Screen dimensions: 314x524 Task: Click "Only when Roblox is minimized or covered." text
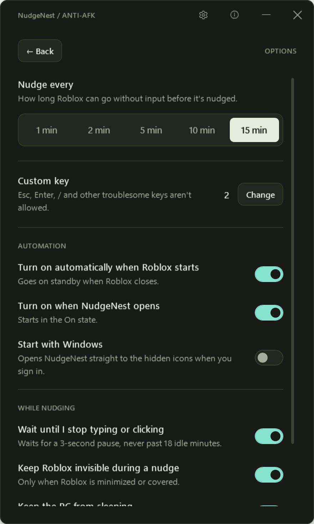click(99, 482)
